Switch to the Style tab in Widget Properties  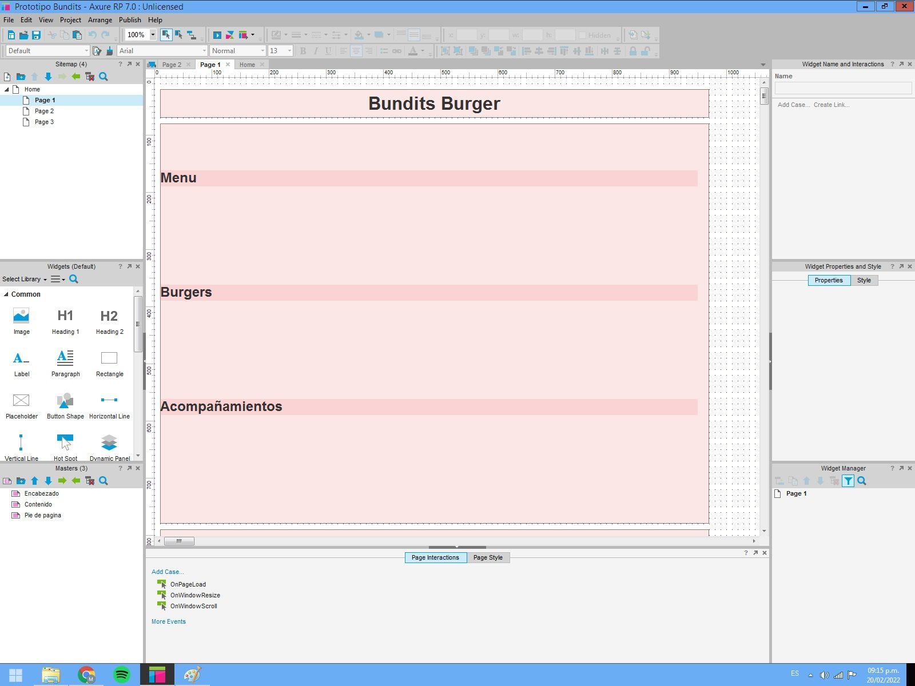(864, 280)
